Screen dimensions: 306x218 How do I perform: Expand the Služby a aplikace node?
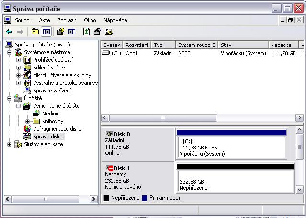click(x=10, y=144)
